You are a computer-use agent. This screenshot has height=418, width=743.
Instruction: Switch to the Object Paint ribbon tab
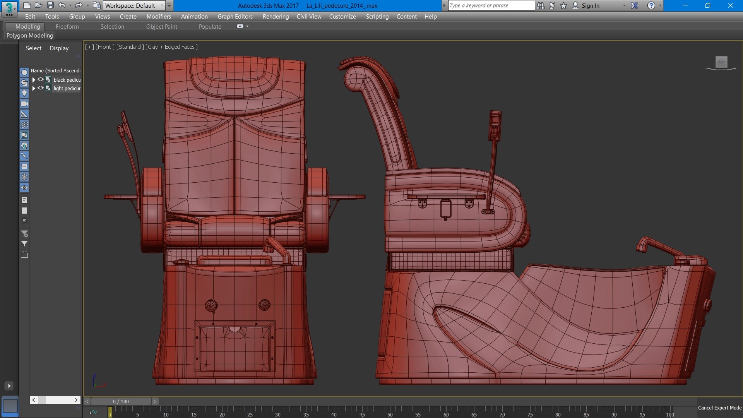[x=161, y=26]
